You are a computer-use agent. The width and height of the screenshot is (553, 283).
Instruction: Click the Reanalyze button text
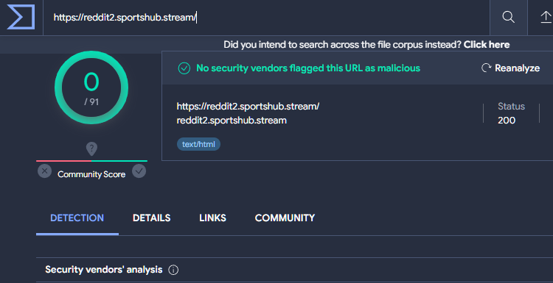coord(517,68)
